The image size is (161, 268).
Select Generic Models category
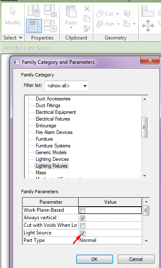coord(51,152)
